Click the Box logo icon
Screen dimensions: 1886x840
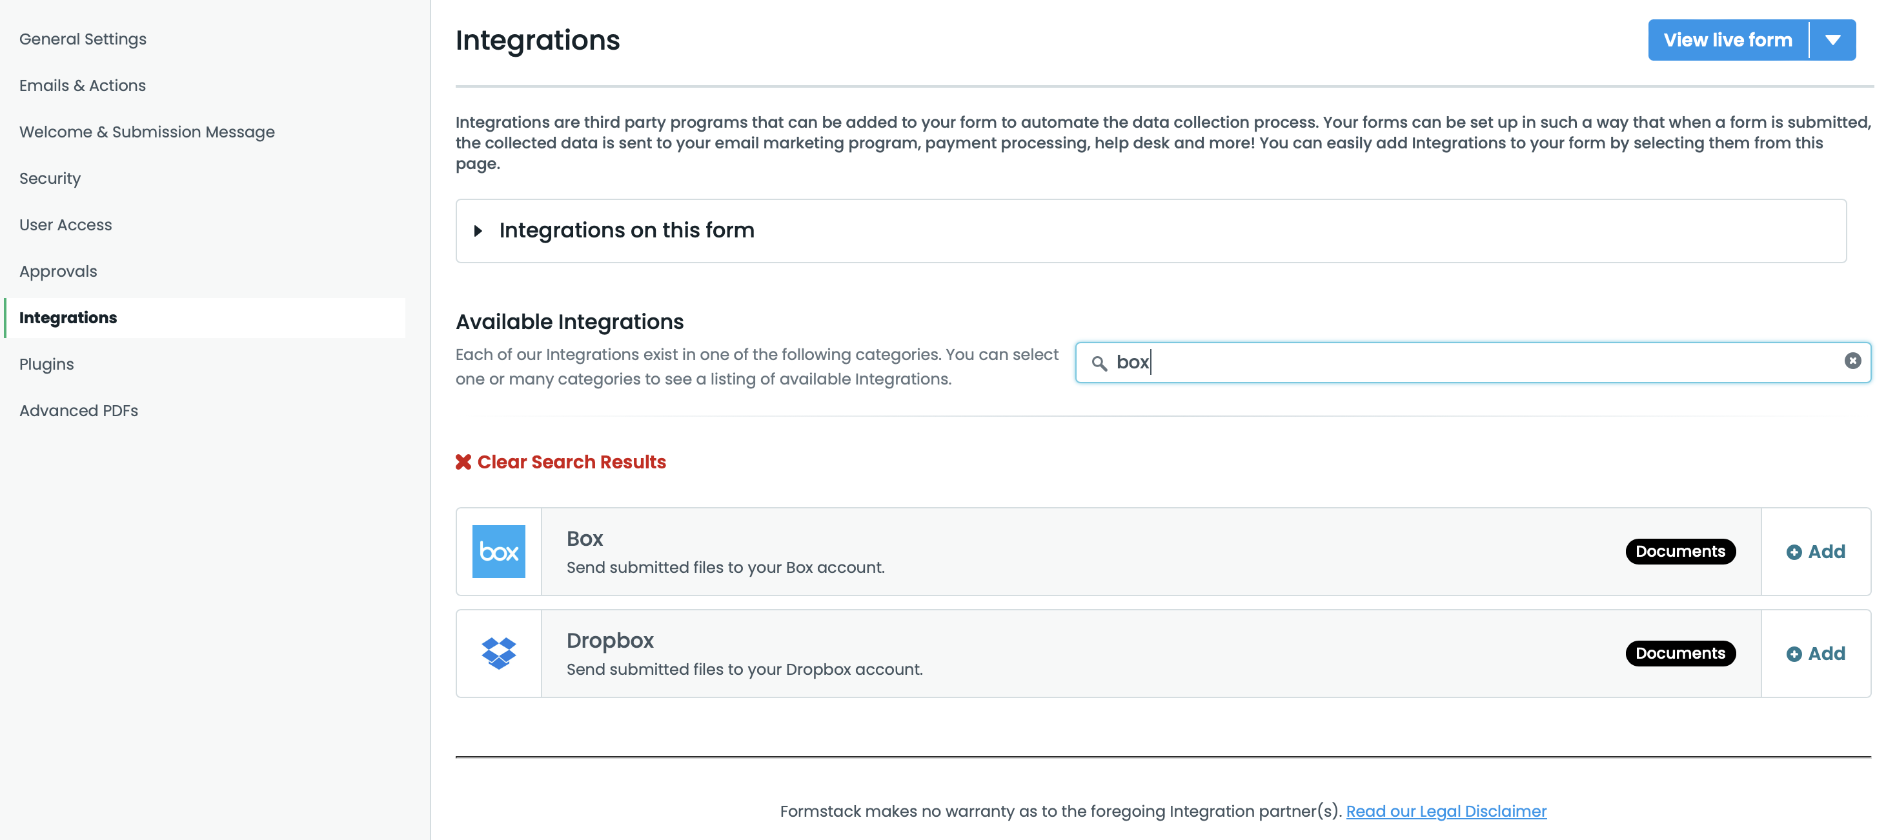498,551
